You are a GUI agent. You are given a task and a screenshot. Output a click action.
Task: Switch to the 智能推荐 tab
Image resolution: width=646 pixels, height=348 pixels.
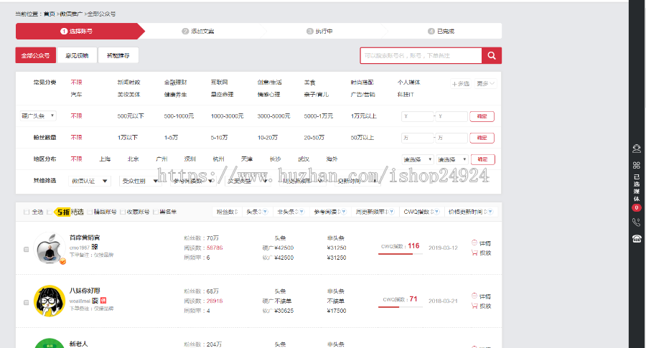[x=118, y=55]
